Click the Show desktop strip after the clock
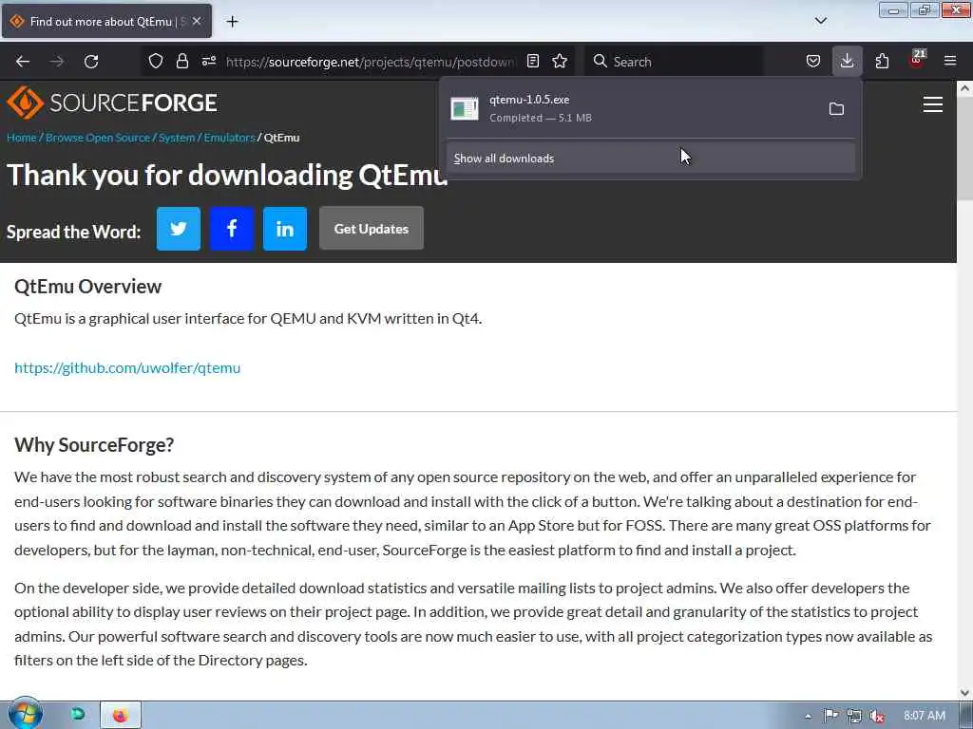The height and width of the screenshot is (729, 973). pos(965,716)
